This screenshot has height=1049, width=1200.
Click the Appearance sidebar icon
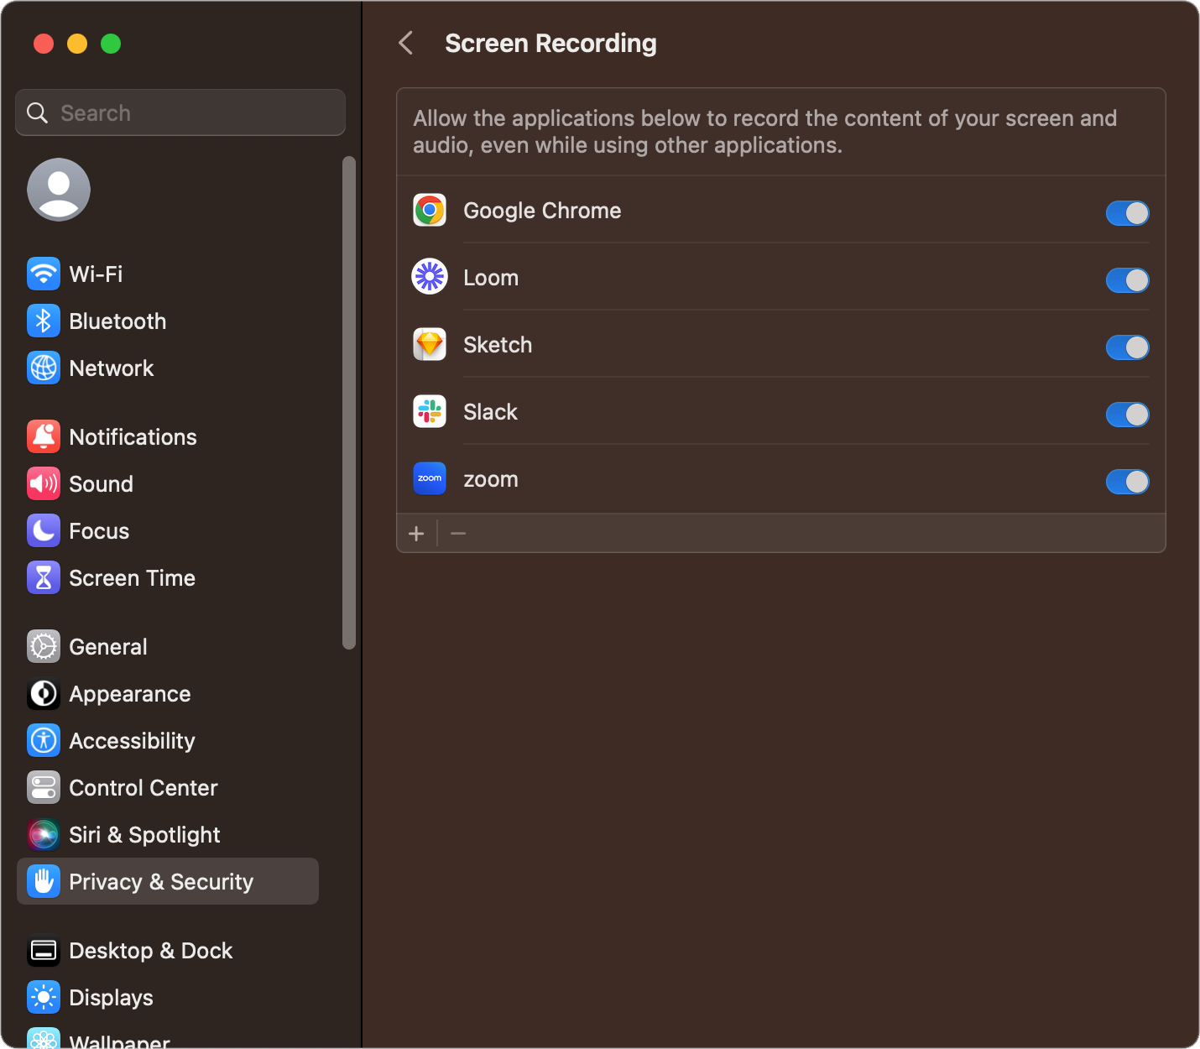pyautogui.click(x=44, y=693)
